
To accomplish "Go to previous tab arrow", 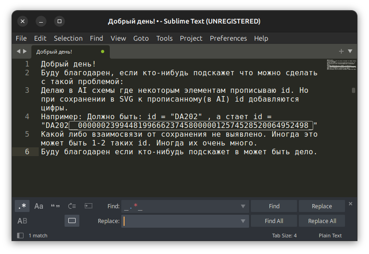I will (x=18, y=51).
